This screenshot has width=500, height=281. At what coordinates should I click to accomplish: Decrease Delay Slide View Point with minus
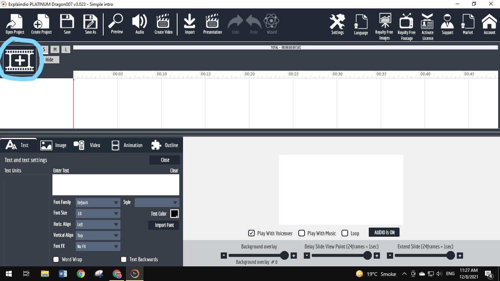[x=307, y=256]
